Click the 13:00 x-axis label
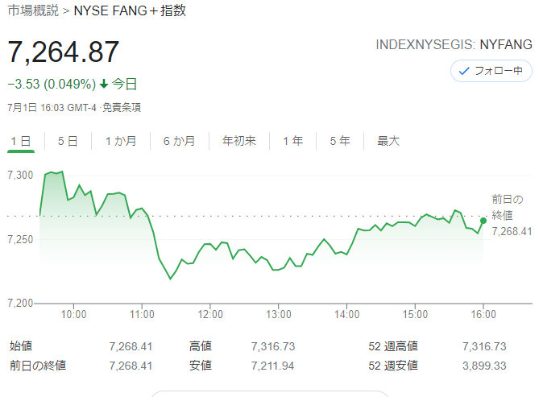Image resolution: width=543 pixels, height=397 pixels. pos(279,314)
